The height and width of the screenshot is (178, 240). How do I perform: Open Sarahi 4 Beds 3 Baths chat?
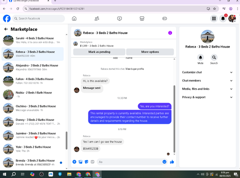[33, 40]
